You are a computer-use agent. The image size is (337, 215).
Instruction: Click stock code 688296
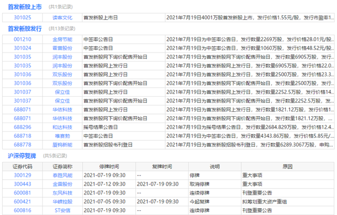(x=22, y=127)
